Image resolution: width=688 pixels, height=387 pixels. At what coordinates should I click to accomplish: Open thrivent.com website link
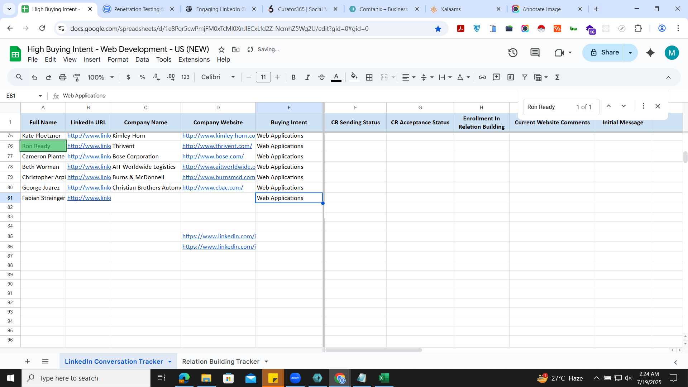(x=217, y=146)
